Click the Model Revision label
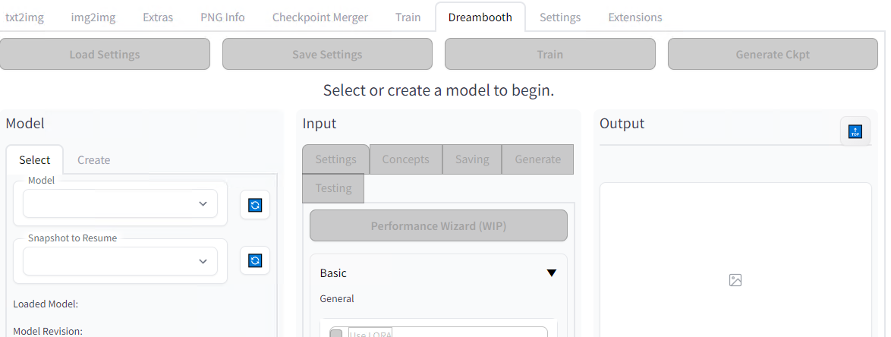This screenshot has height=337, width=891. (48, 332)
